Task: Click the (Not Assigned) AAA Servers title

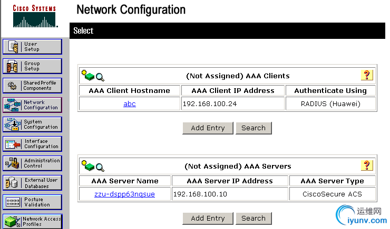Action: tap(238, 166)
